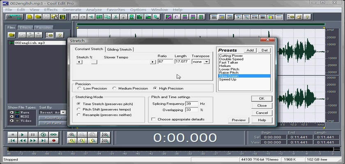Click the Fast Forward transport button
The height and width of the screenshot is (164, 345).
click(x=33, y=141)
